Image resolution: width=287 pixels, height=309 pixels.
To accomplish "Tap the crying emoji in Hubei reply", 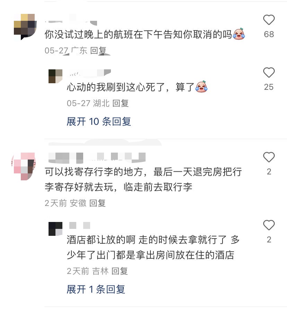I will pyautogui.click(x=201, y=87).
